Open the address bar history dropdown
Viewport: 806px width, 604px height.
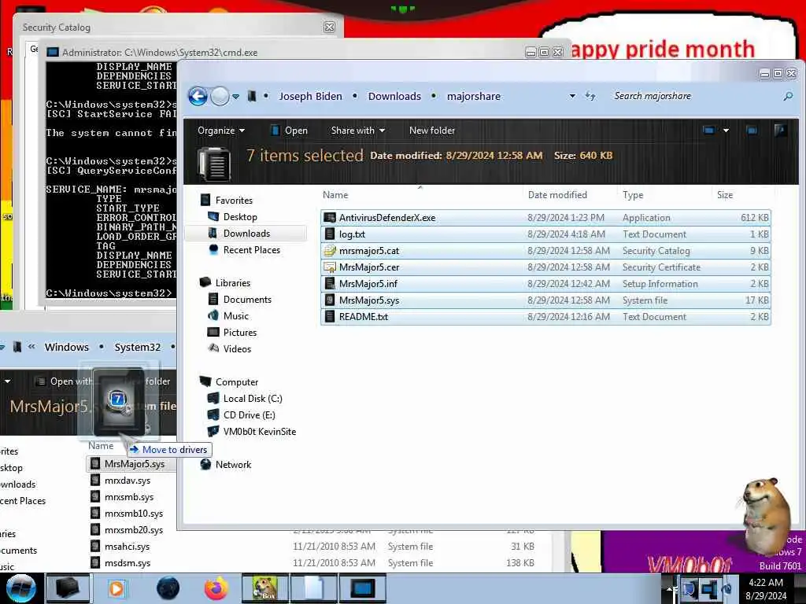[572, 96]
